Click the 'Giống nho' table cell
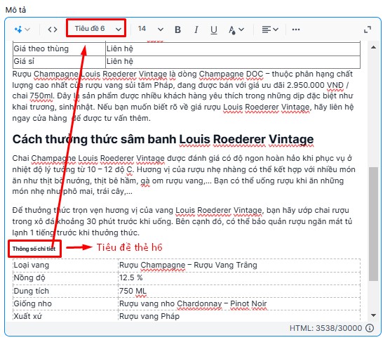This screenshot has width=390, height=347. [65, 303]
